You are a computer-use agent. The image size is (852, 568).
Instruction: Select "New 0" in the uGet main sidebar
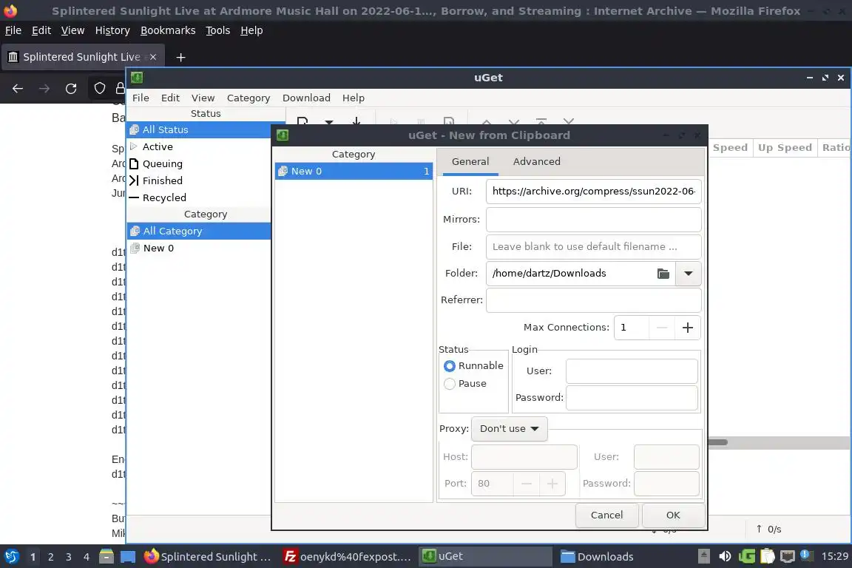[199, 248]
